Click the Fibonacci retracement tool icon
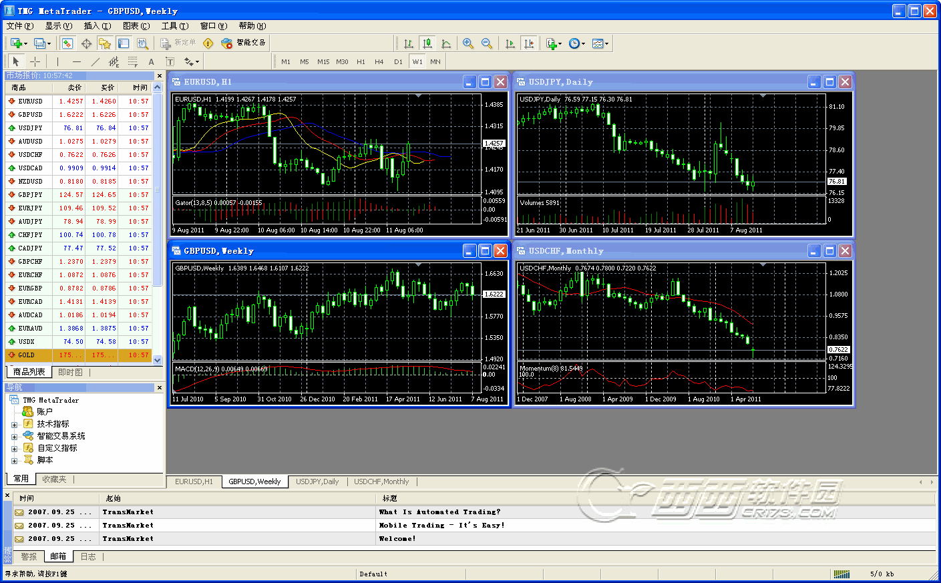The width and height of the screenshot is (941, 583). [133, 61]
